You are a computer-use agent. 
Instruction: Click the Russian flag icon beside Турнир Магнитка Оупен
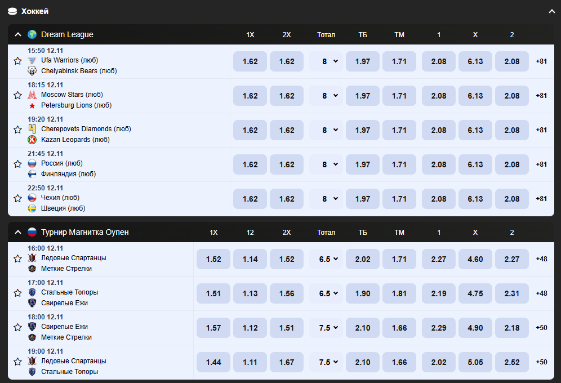click(32, 232)
